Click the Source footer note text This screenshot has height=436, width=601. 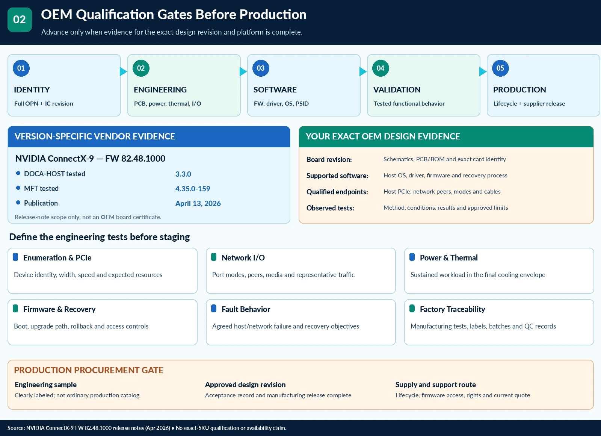click(x=147, y=428)
